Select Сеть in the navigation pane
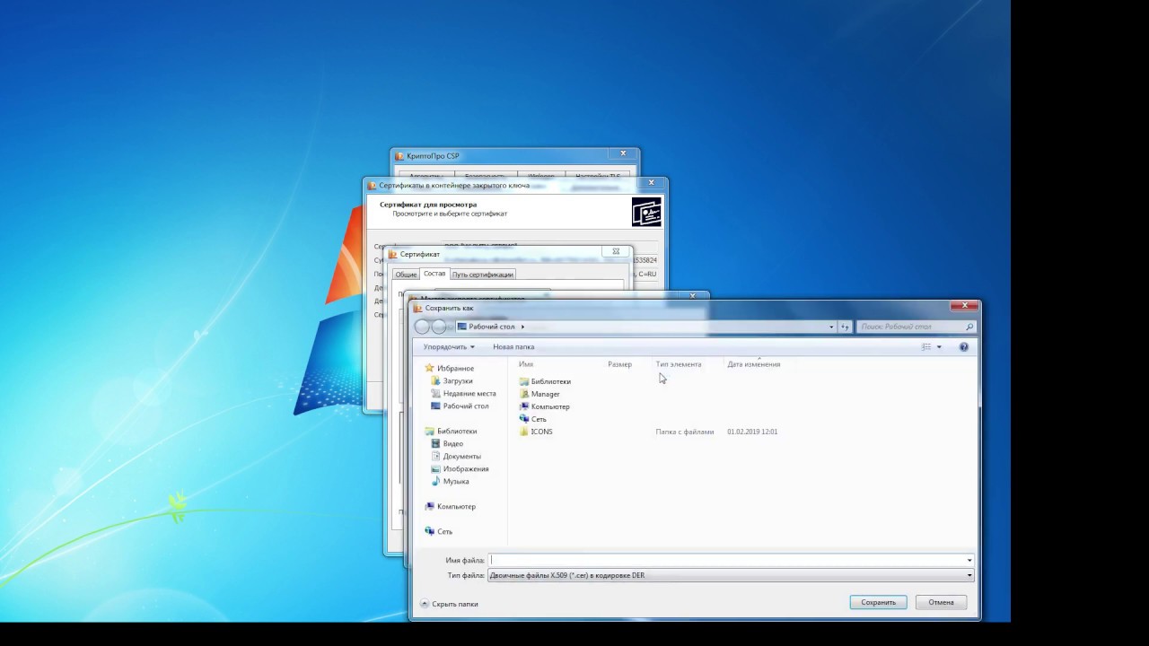 pyautogui.click(x=444, y=531)
